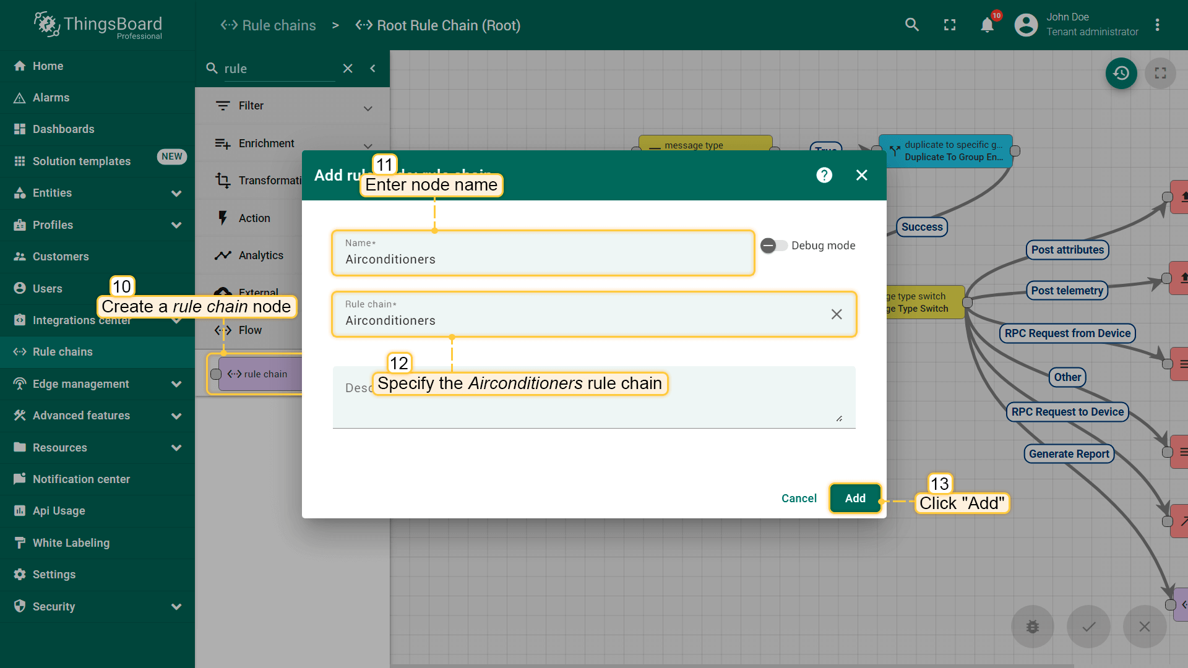
Task: Click the debug bug icon button
Action: pyautogui.click(x=1032, y=627)
